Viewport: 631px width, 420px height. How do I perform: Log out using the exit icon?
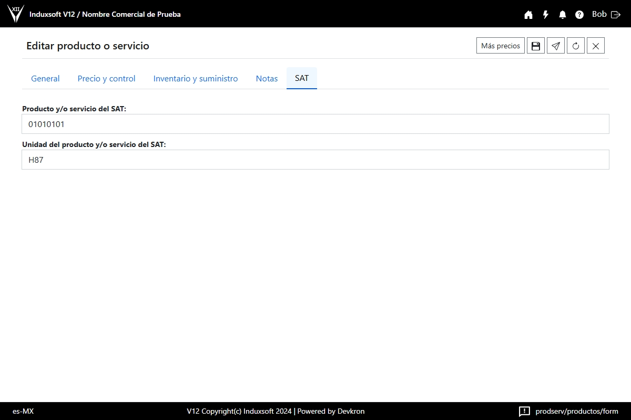(x=616, y=15)
